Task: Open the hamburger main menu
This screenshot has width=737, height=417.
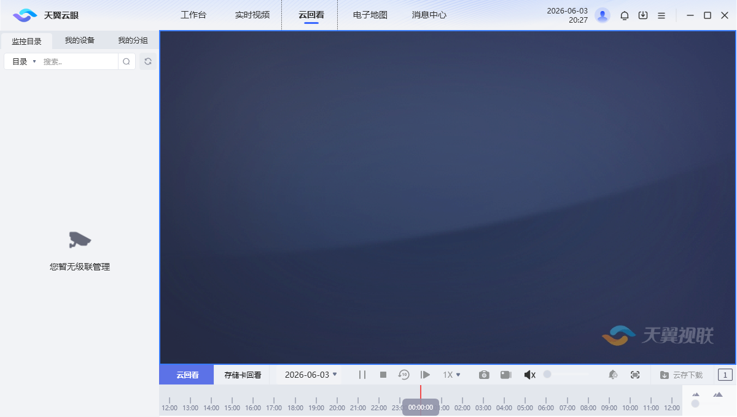Action: [661, 15]
